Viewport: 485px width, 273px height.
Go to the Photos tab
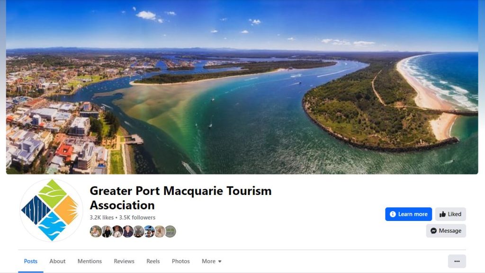point(180,261)
